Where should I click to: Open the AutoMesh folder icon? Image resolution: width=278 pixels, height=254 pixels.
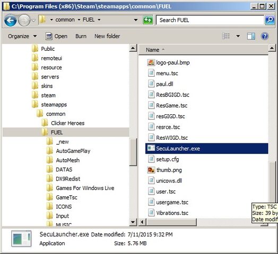tap(50, 160)
